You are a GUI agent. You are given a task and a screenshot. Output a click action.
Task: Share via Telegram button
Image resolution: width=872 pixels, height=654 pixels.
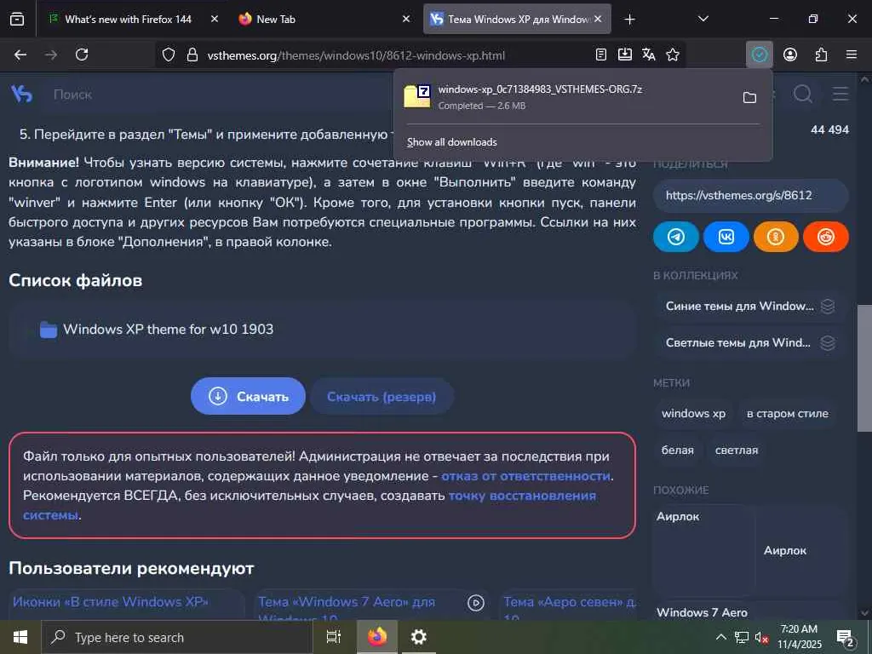[675, 237]
